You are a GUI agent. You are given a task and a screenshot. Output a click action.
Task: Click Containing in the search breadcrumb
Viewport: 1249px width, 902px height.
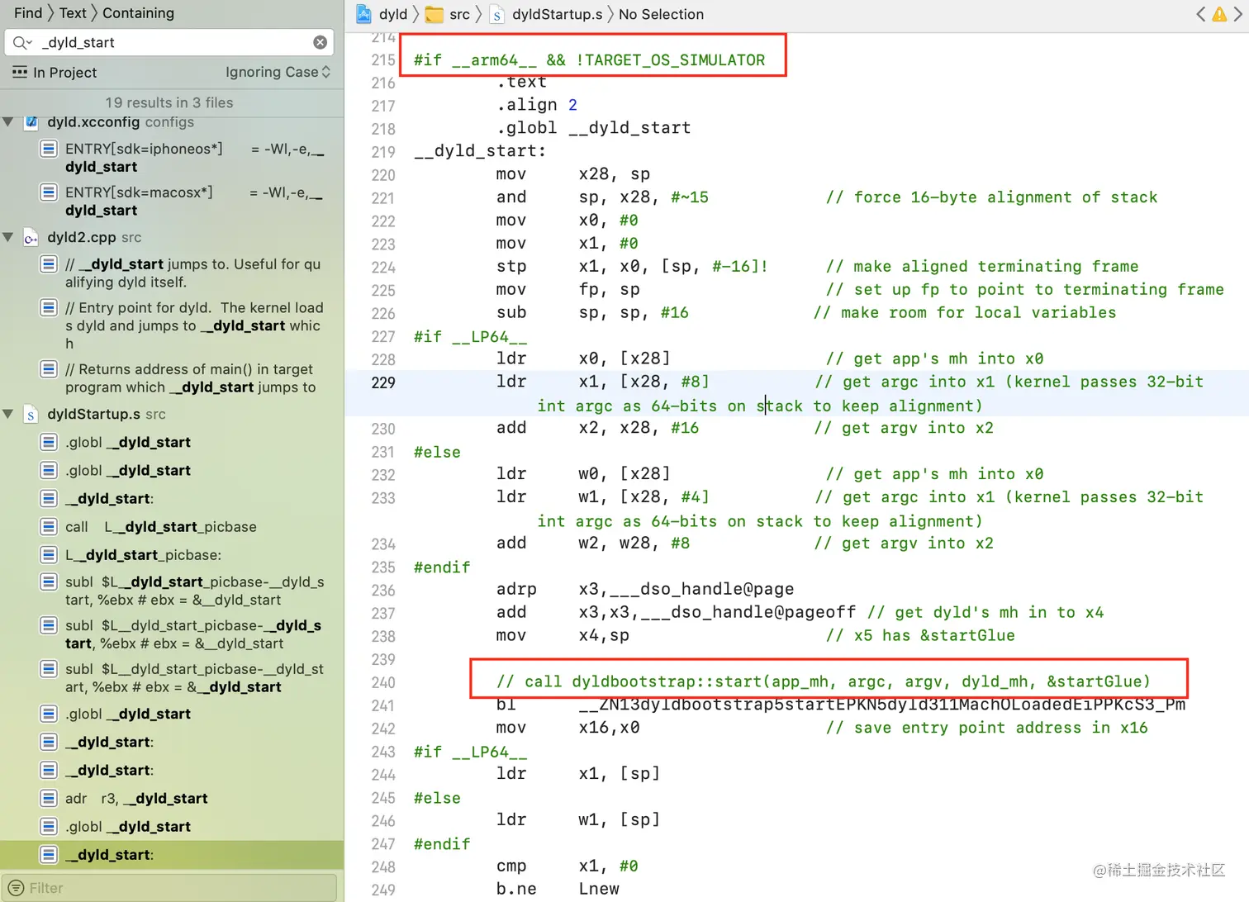pyautogui.click(x=138, y=12)
